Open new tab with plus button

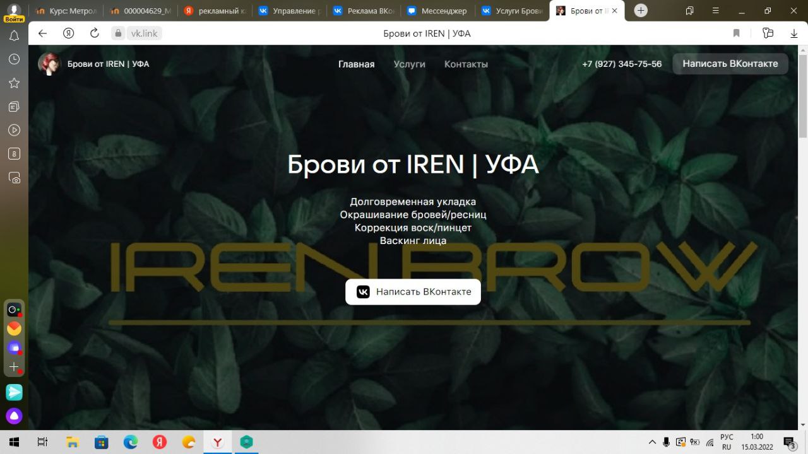pyautogui.click(x=641, y=11)
